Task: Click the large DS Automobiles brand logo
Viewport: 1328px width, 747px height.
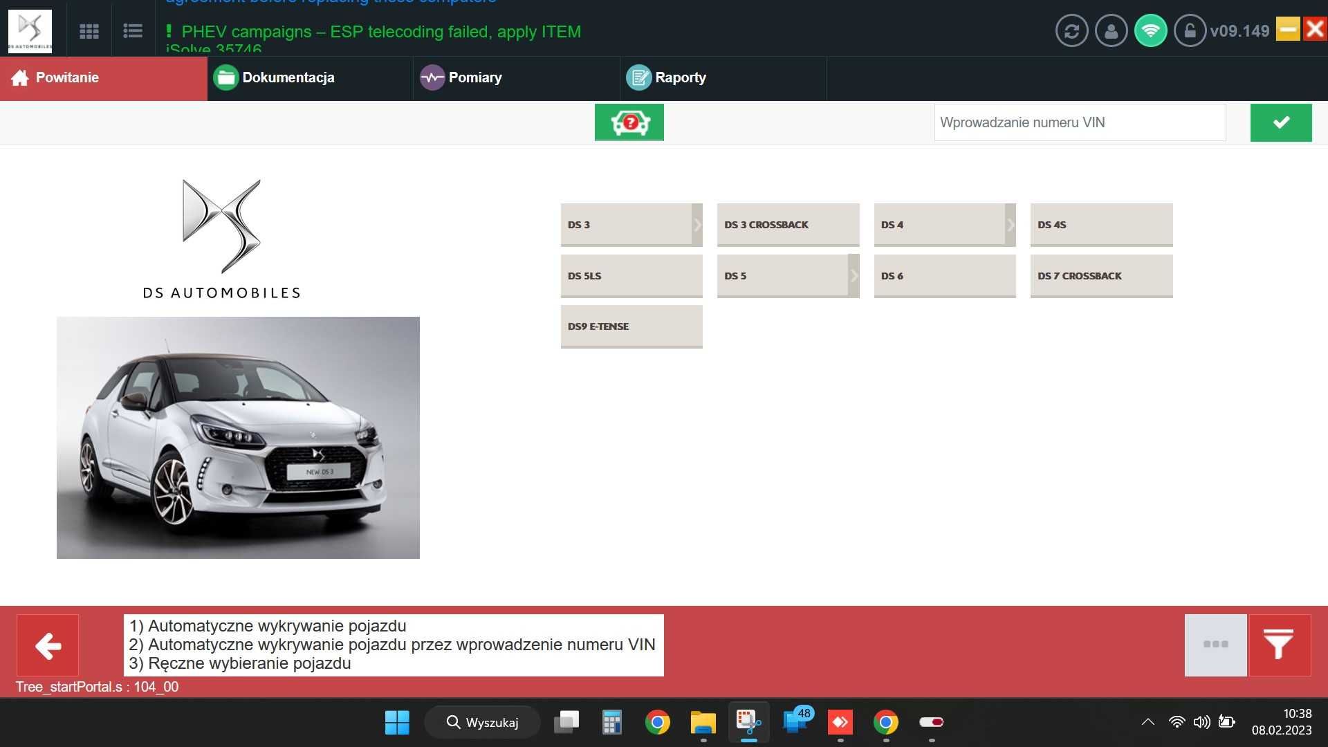Action: (221, 239)
